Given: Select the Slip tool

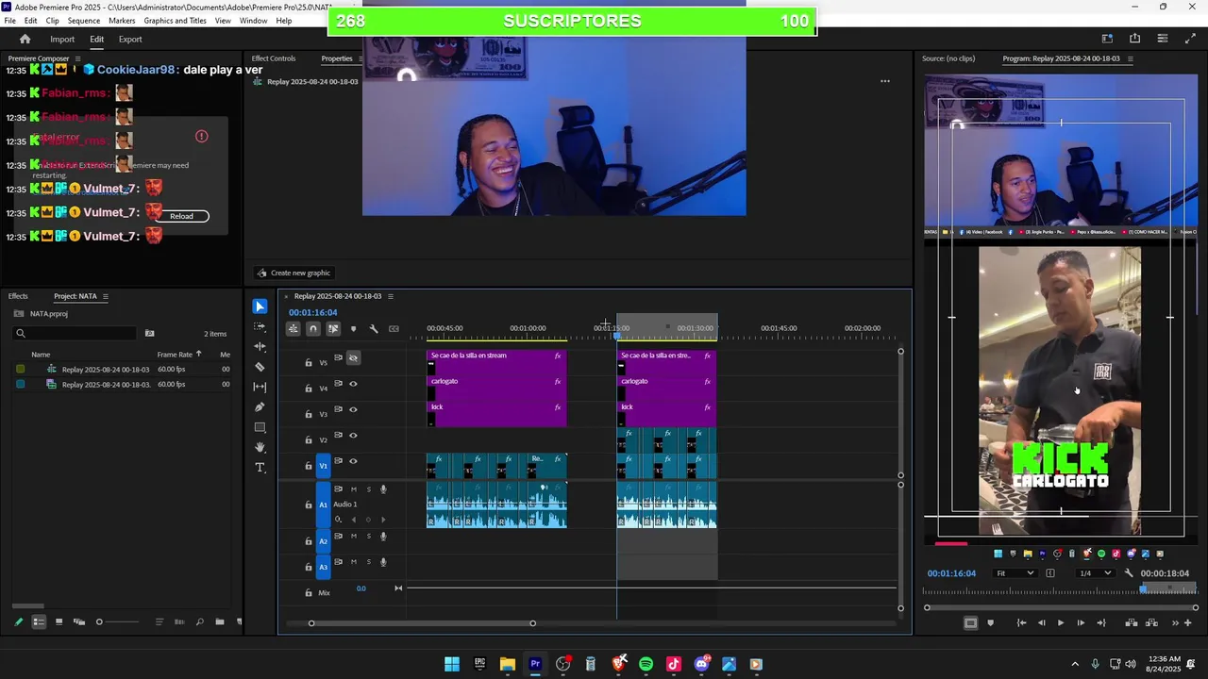Looking at the screenshot, I should click(x=260, y=387).
